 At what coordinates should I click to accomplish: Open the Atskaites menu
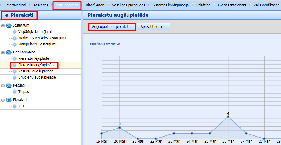(41, 5)
